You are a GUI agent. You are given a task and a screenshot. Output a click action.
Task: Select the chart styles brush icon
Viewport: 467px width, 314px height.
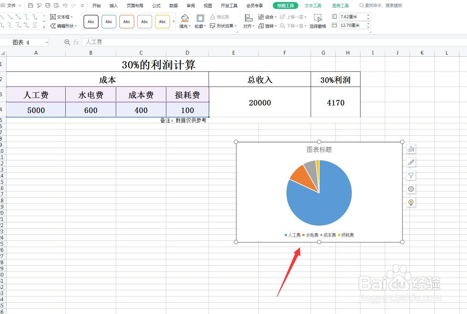click(411, 162)
